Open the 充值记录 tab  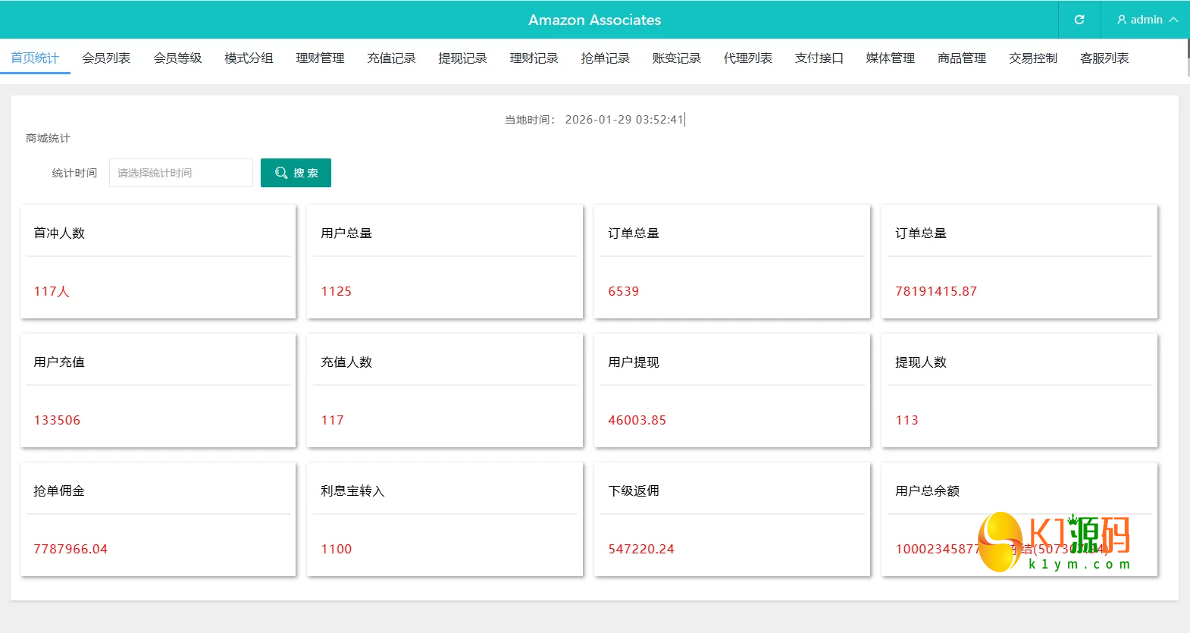point(391,58)
